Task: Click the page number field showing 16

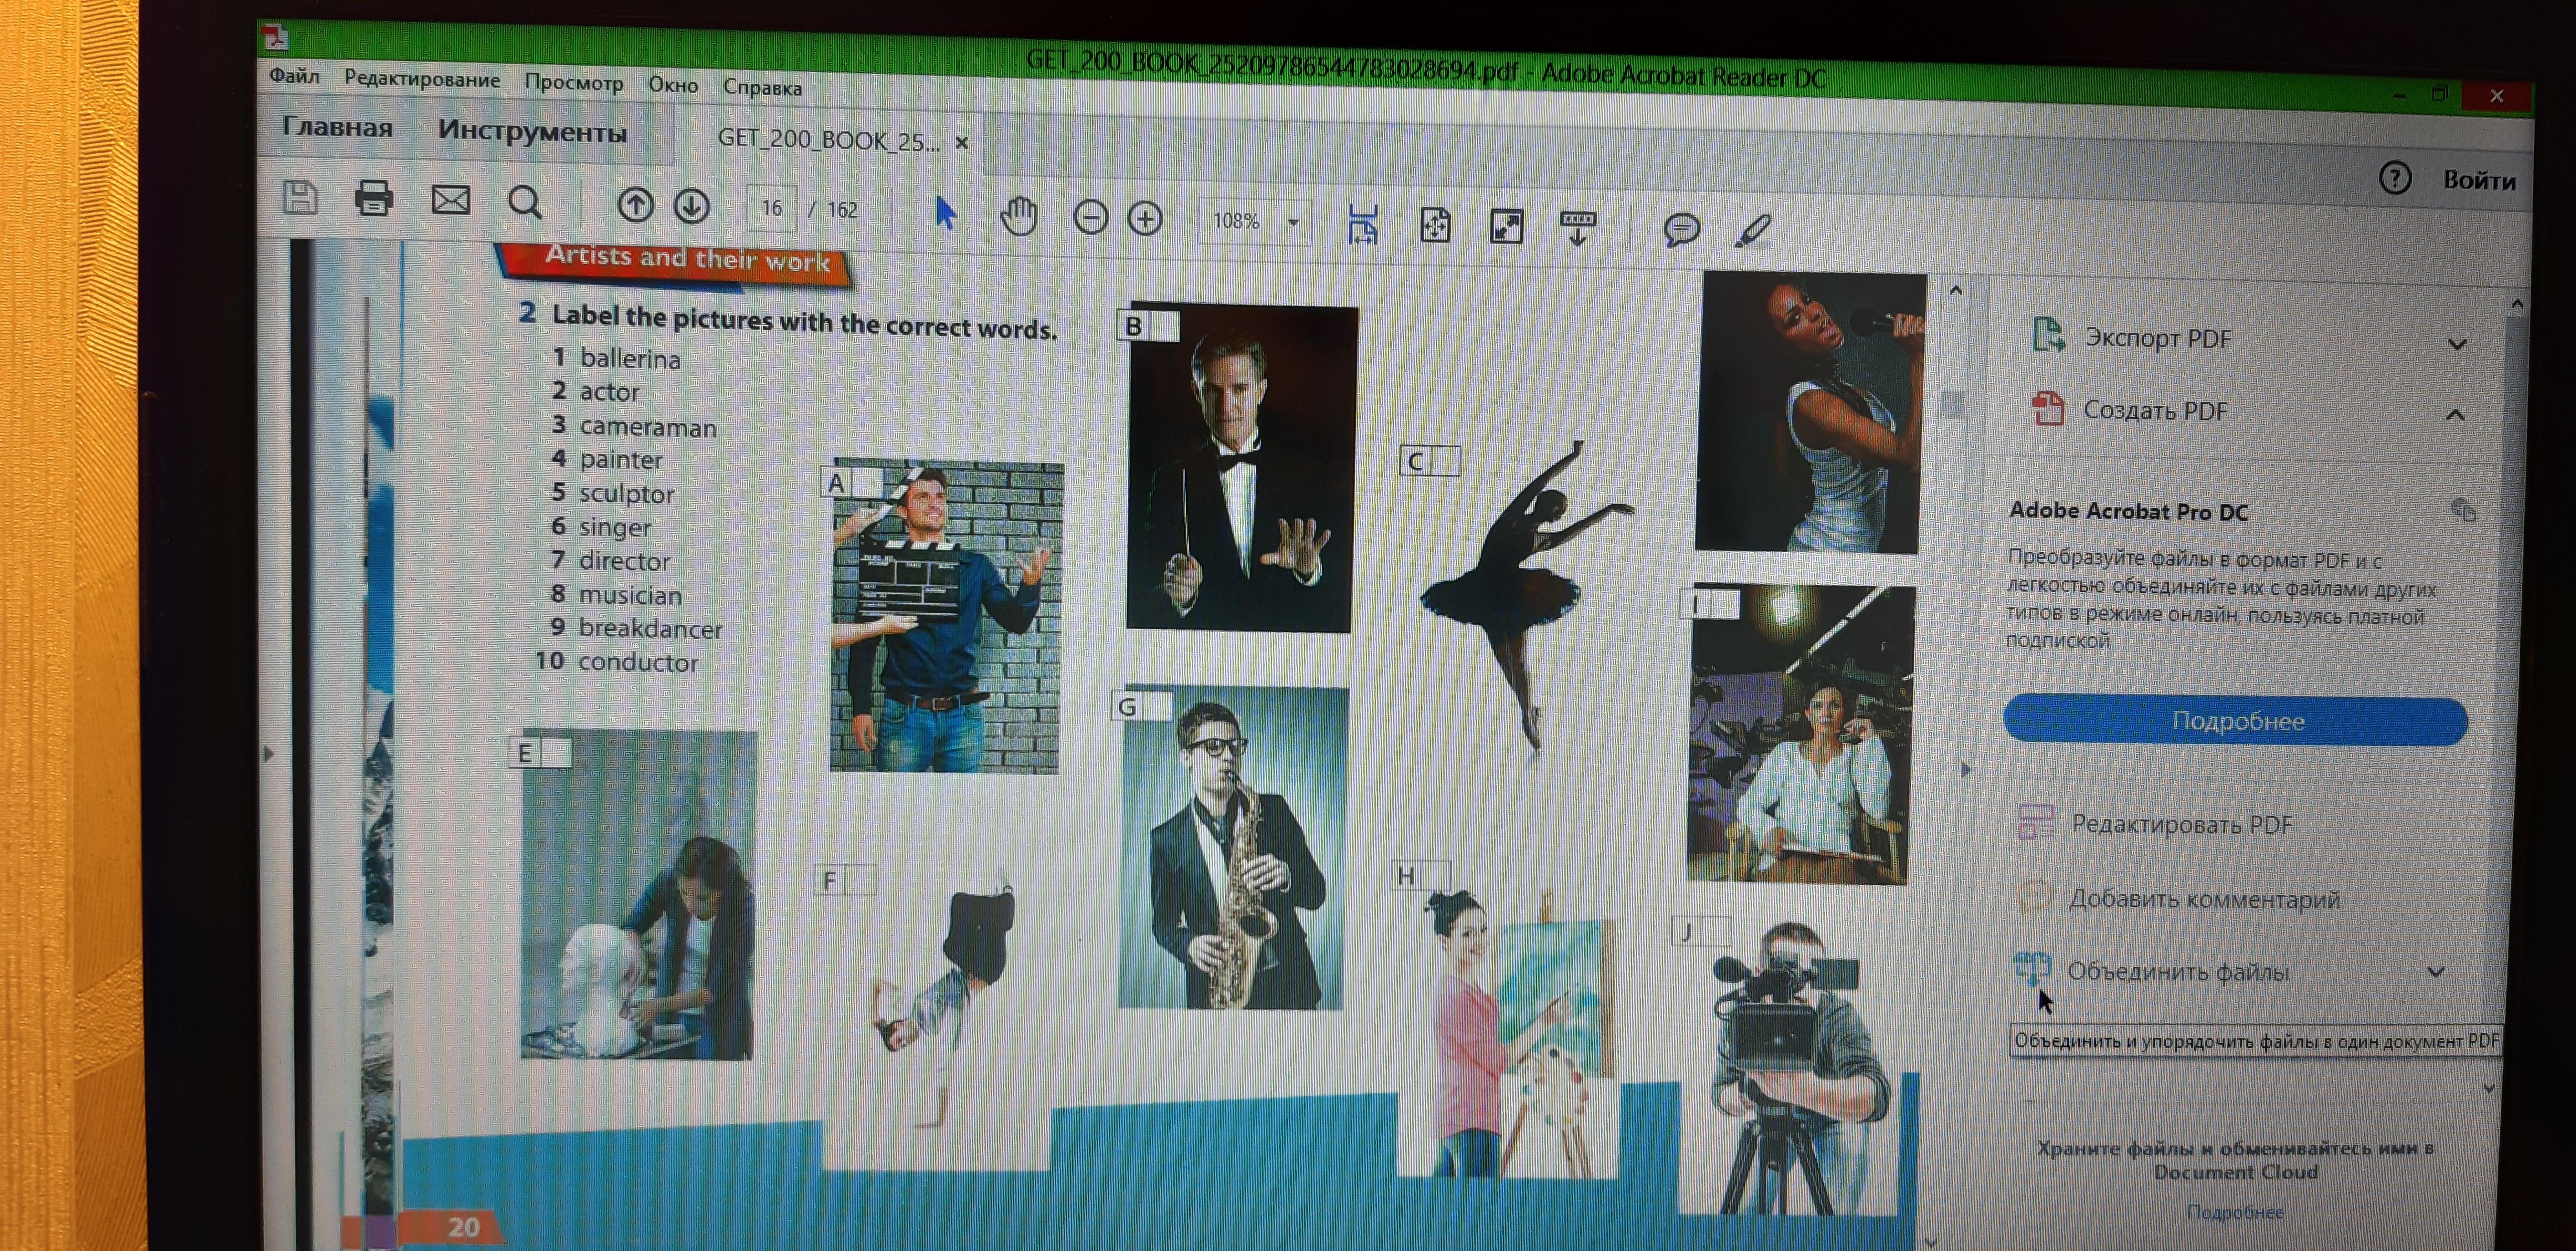Action: pyautogui.click(x=771, y=208)
